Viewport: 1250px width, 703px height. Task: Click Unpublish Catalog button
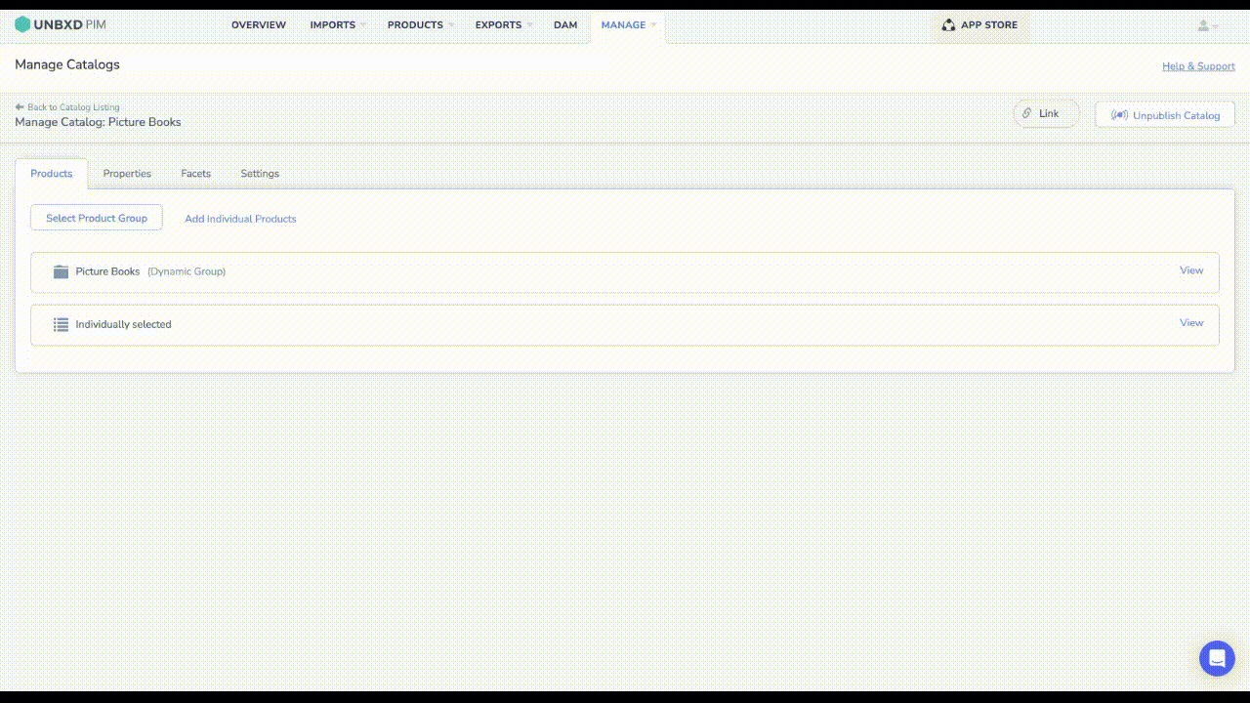[1165, 115]
